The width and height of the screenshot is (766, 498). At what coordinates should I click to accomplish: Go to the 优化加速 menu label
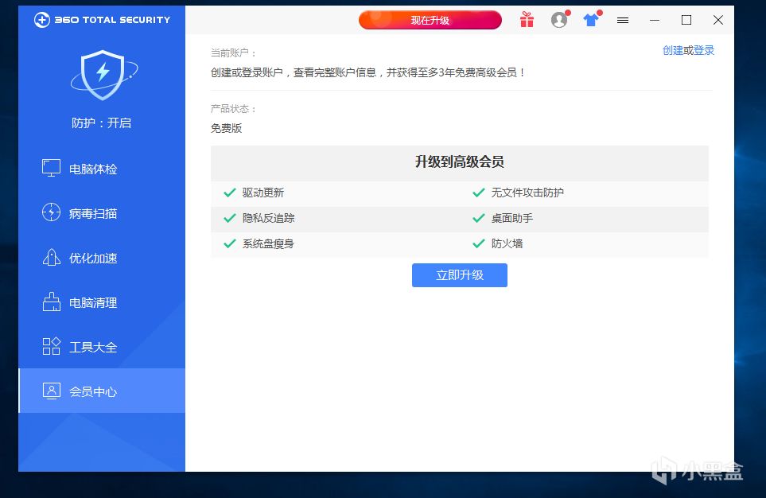[93, 258]
